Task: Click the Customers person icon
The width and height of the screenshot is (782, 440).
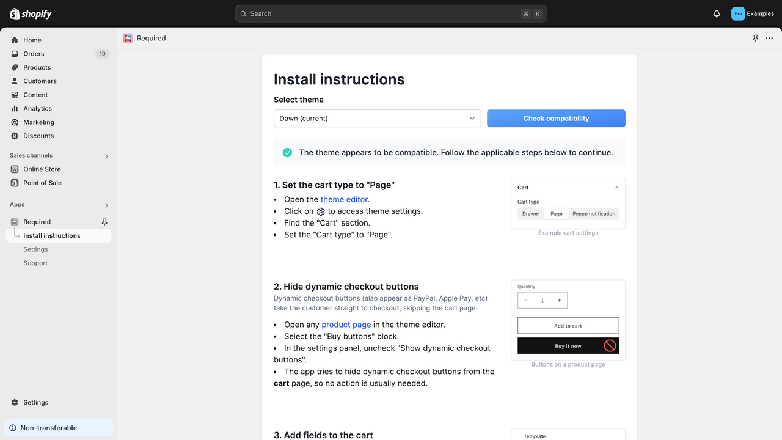Action: click(x=15, y=81)
